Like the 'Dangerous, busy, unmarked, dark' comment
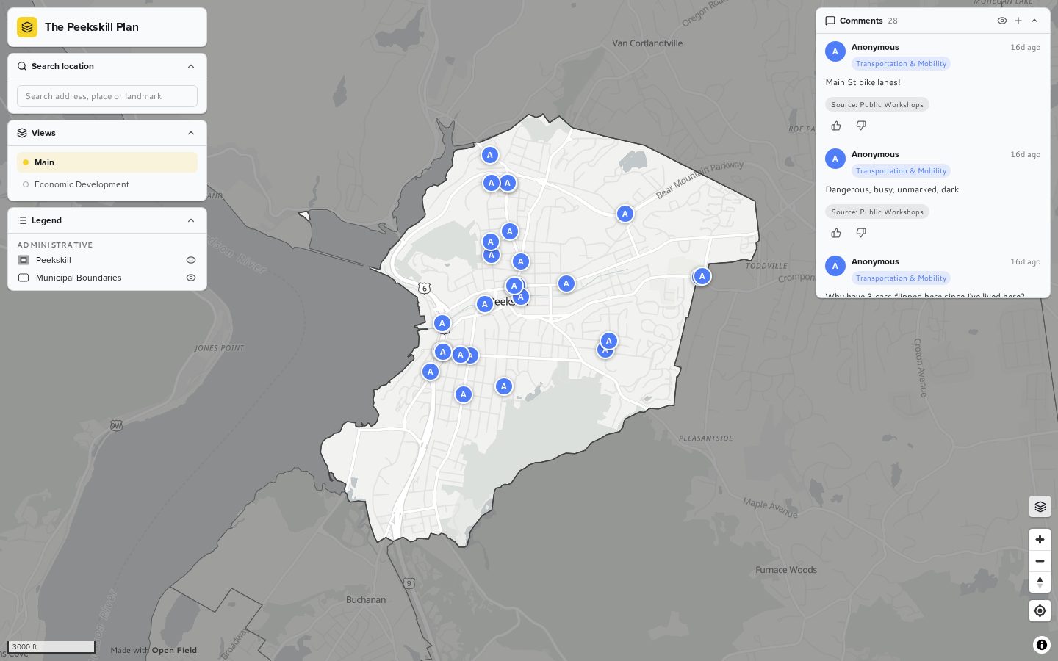Viewport: 1058px width, 661px height. (836, 233)
